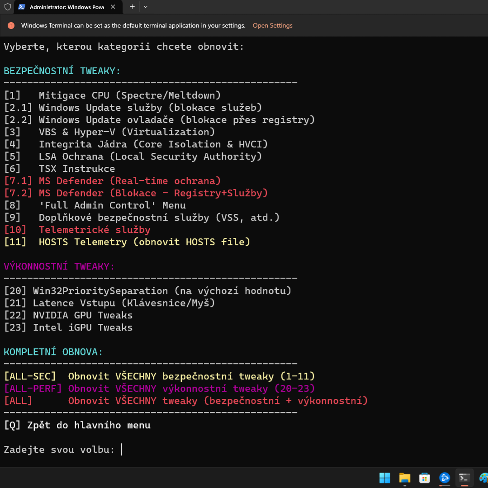Select the Administrator: Windows PowerShell tab
This screenshot has height=488, width=488.
click(66, 7)
